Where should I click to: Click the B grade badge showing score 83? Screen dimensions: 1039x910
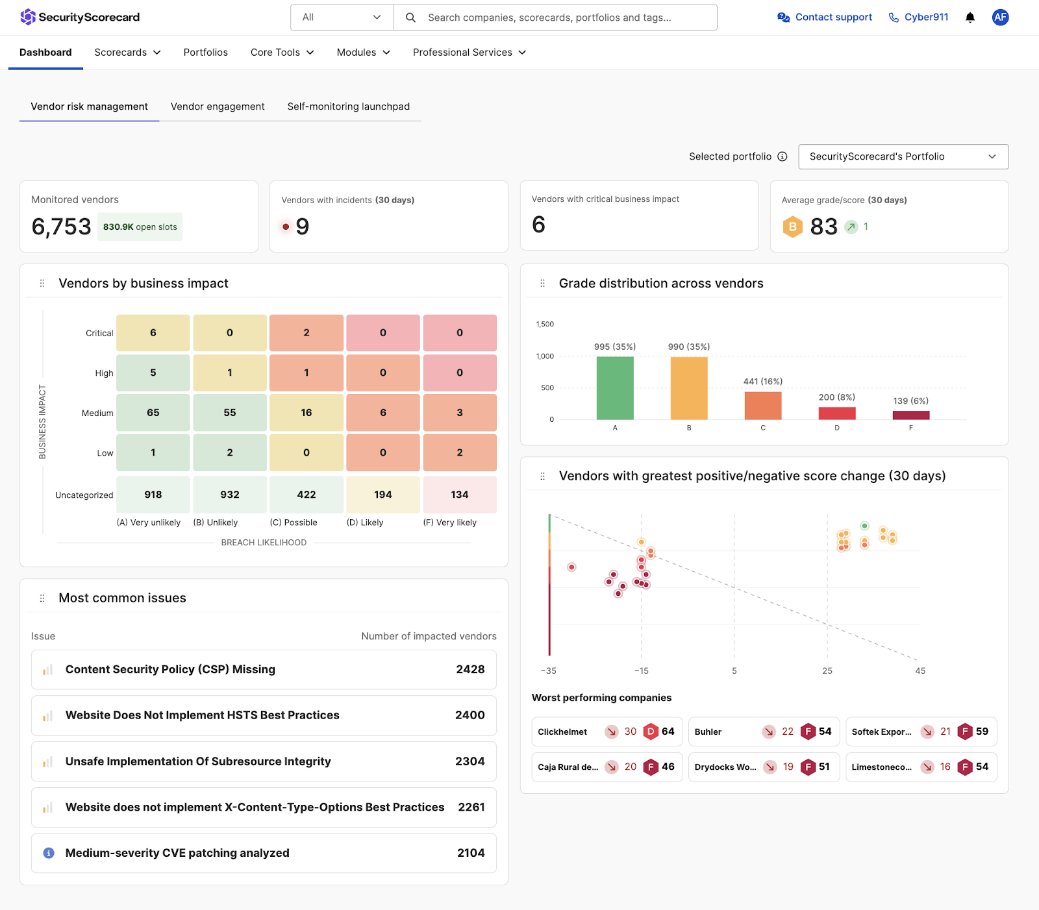(792, 227)
